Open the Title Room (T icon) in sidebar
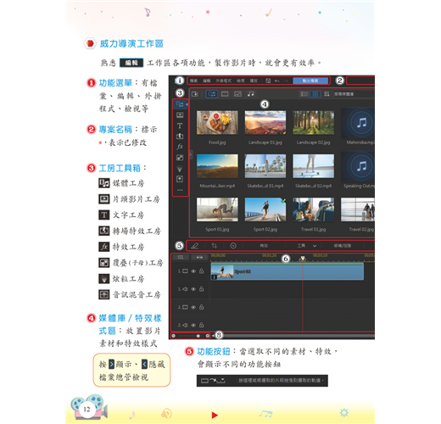 (180, 126)
